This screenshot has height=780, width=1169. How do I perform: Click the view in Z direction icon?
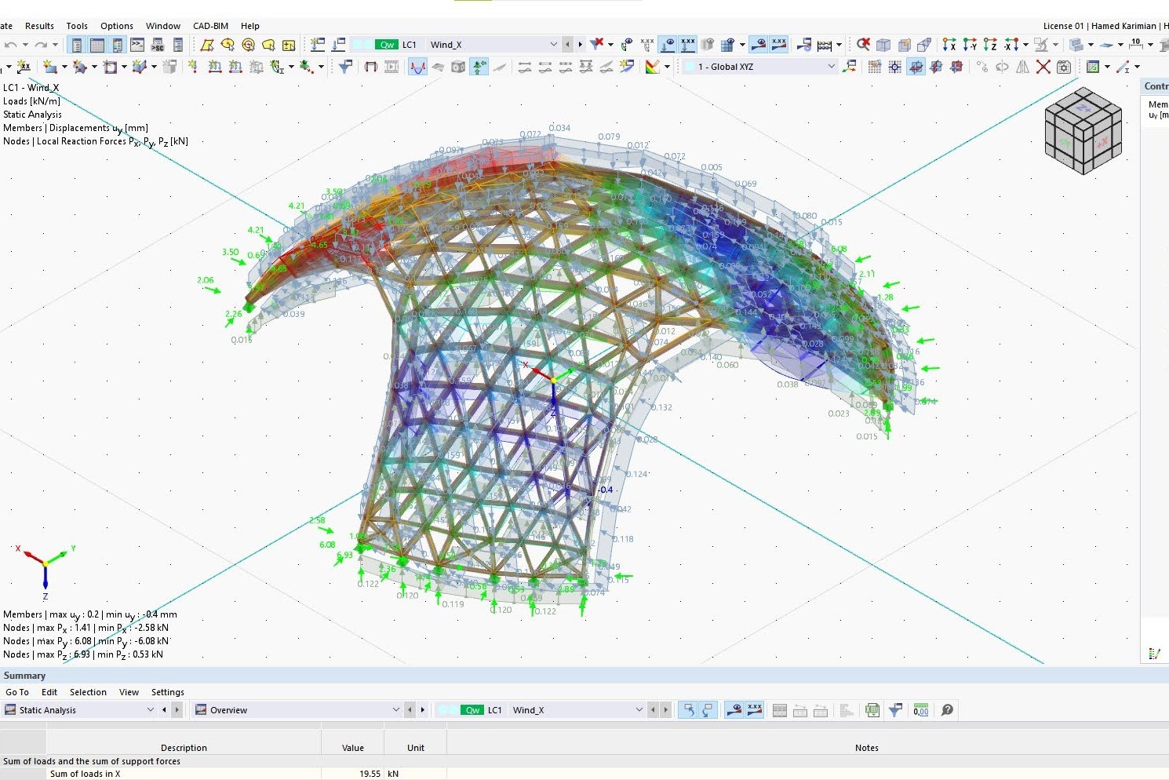990,45
